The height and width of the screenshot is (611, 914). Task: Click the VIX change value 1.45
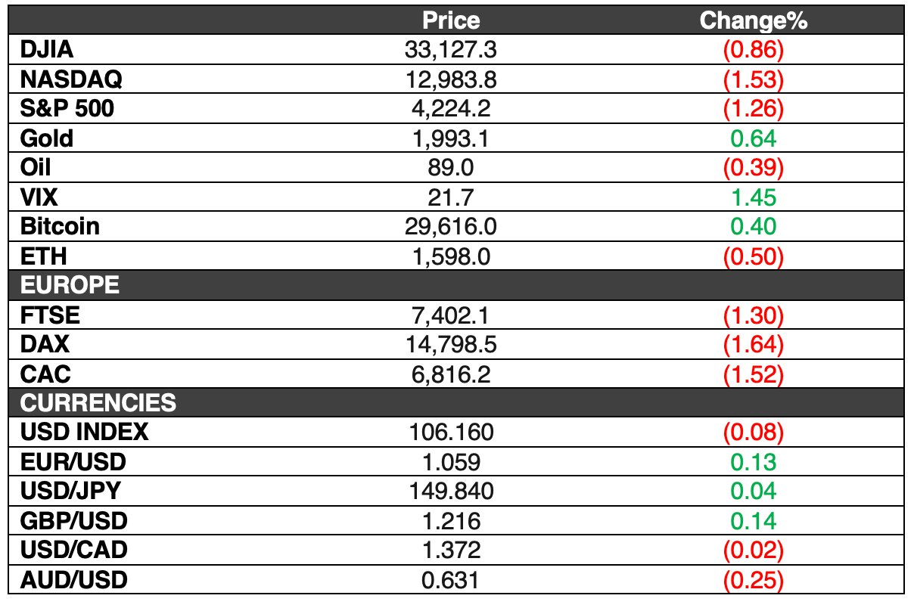pyautogui.click(x=753, y=197)
